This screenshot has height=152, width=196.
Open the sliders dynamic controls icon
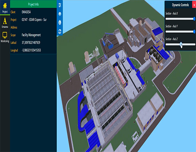pyautogui.click(x=60, y=5)
